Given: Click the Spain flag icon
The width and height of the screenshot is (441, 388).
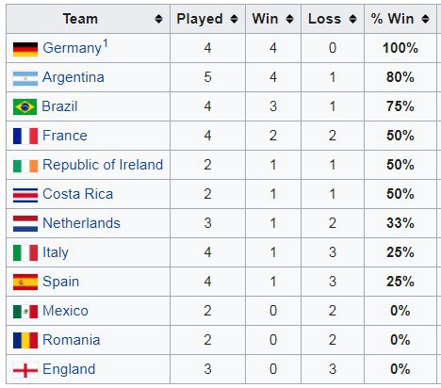Looking at the screenshot, I should 25,282.
